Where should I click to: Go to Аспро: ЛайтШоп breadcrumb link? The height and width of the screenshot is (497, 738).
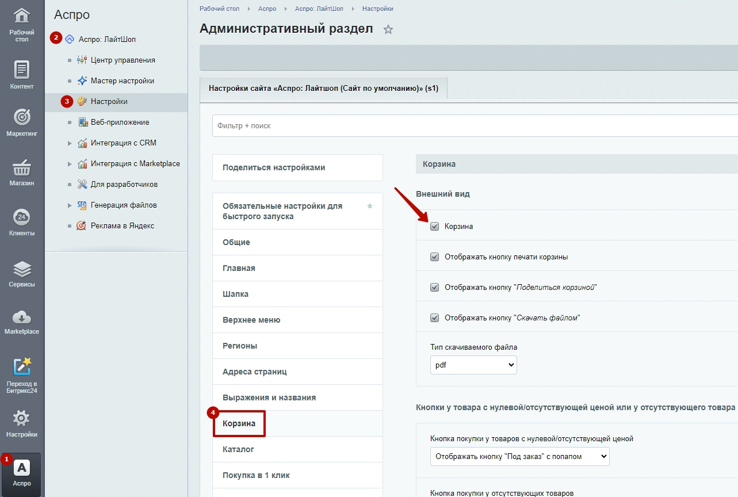[319, 9]
